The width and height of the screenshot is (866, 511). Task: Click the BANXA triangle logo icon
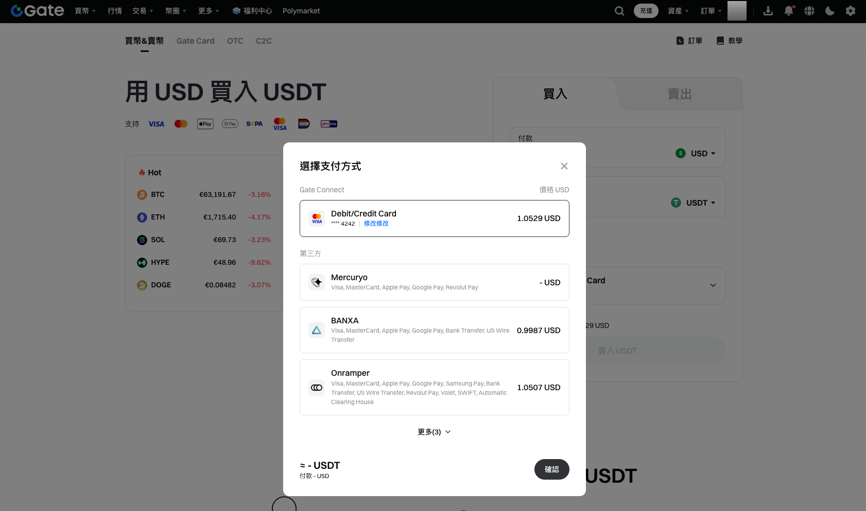click(x=317, y=330)
